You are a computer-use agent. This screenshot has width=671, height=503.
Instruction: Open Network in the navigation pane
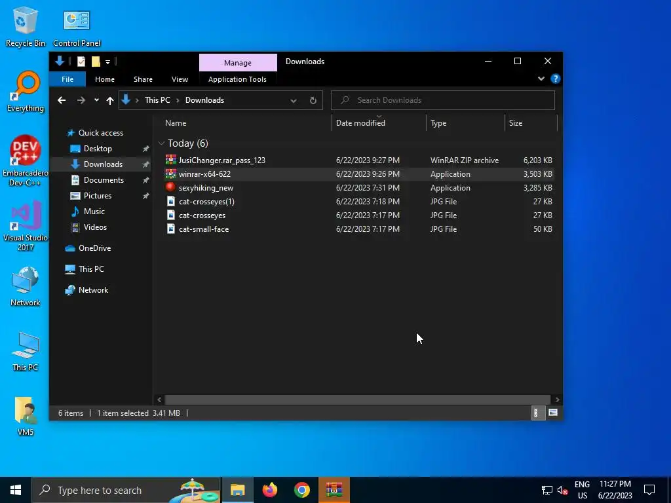pyautogui.click(x=93, y=290)
